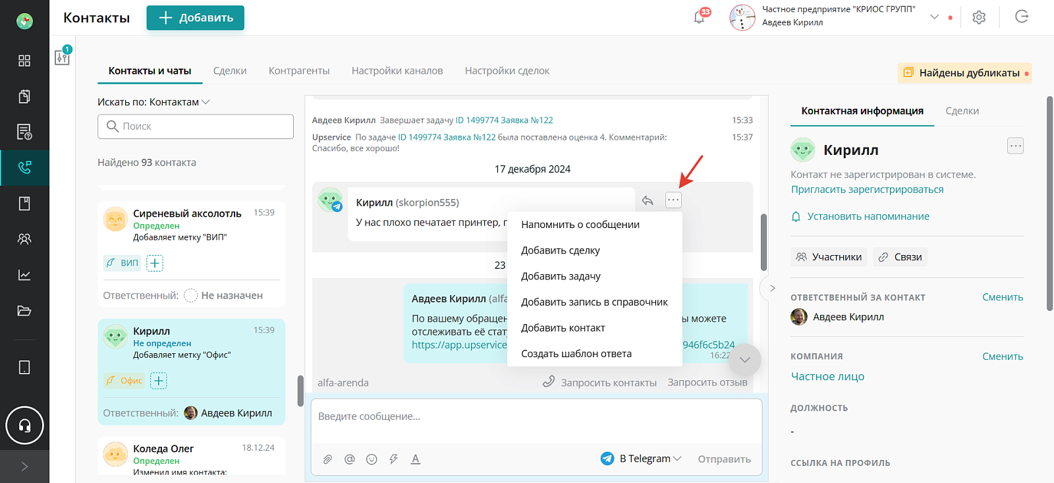The height and width of the screenshot is (483, 1054).
Task: Choose Добавить сделку from context menu
Action: 594,250
